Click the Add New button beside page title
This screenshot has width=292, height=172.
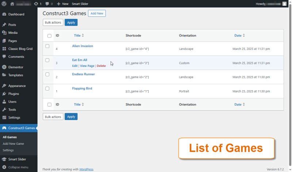(x=97, y=13)
